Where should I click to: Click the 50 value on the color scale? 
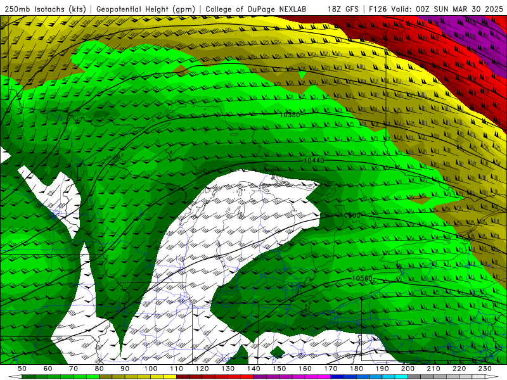click(22, 369)
